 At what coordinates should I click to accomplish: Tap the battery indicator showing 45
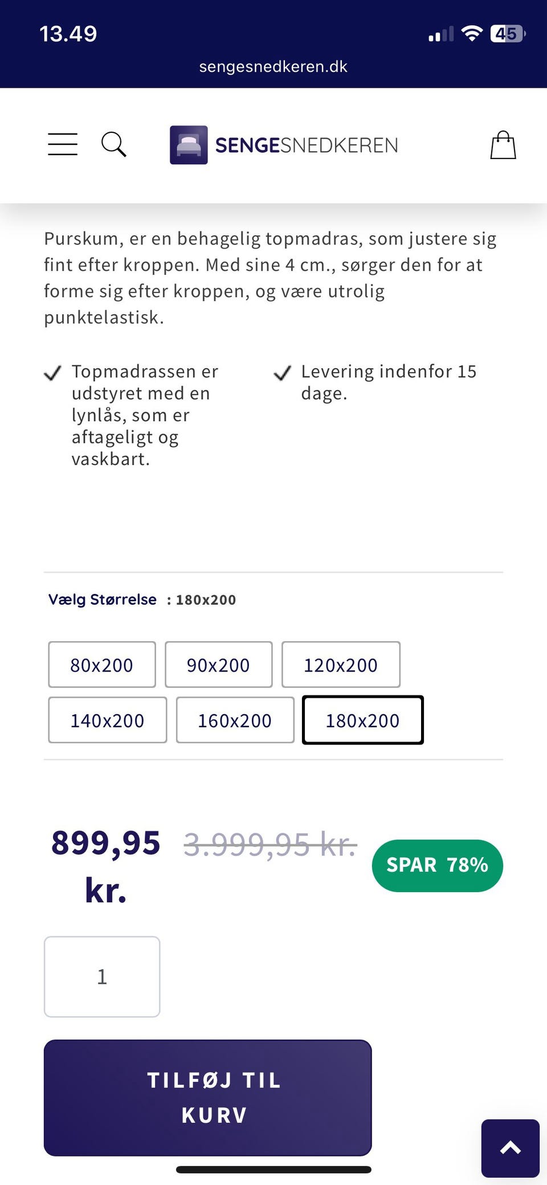507,34
